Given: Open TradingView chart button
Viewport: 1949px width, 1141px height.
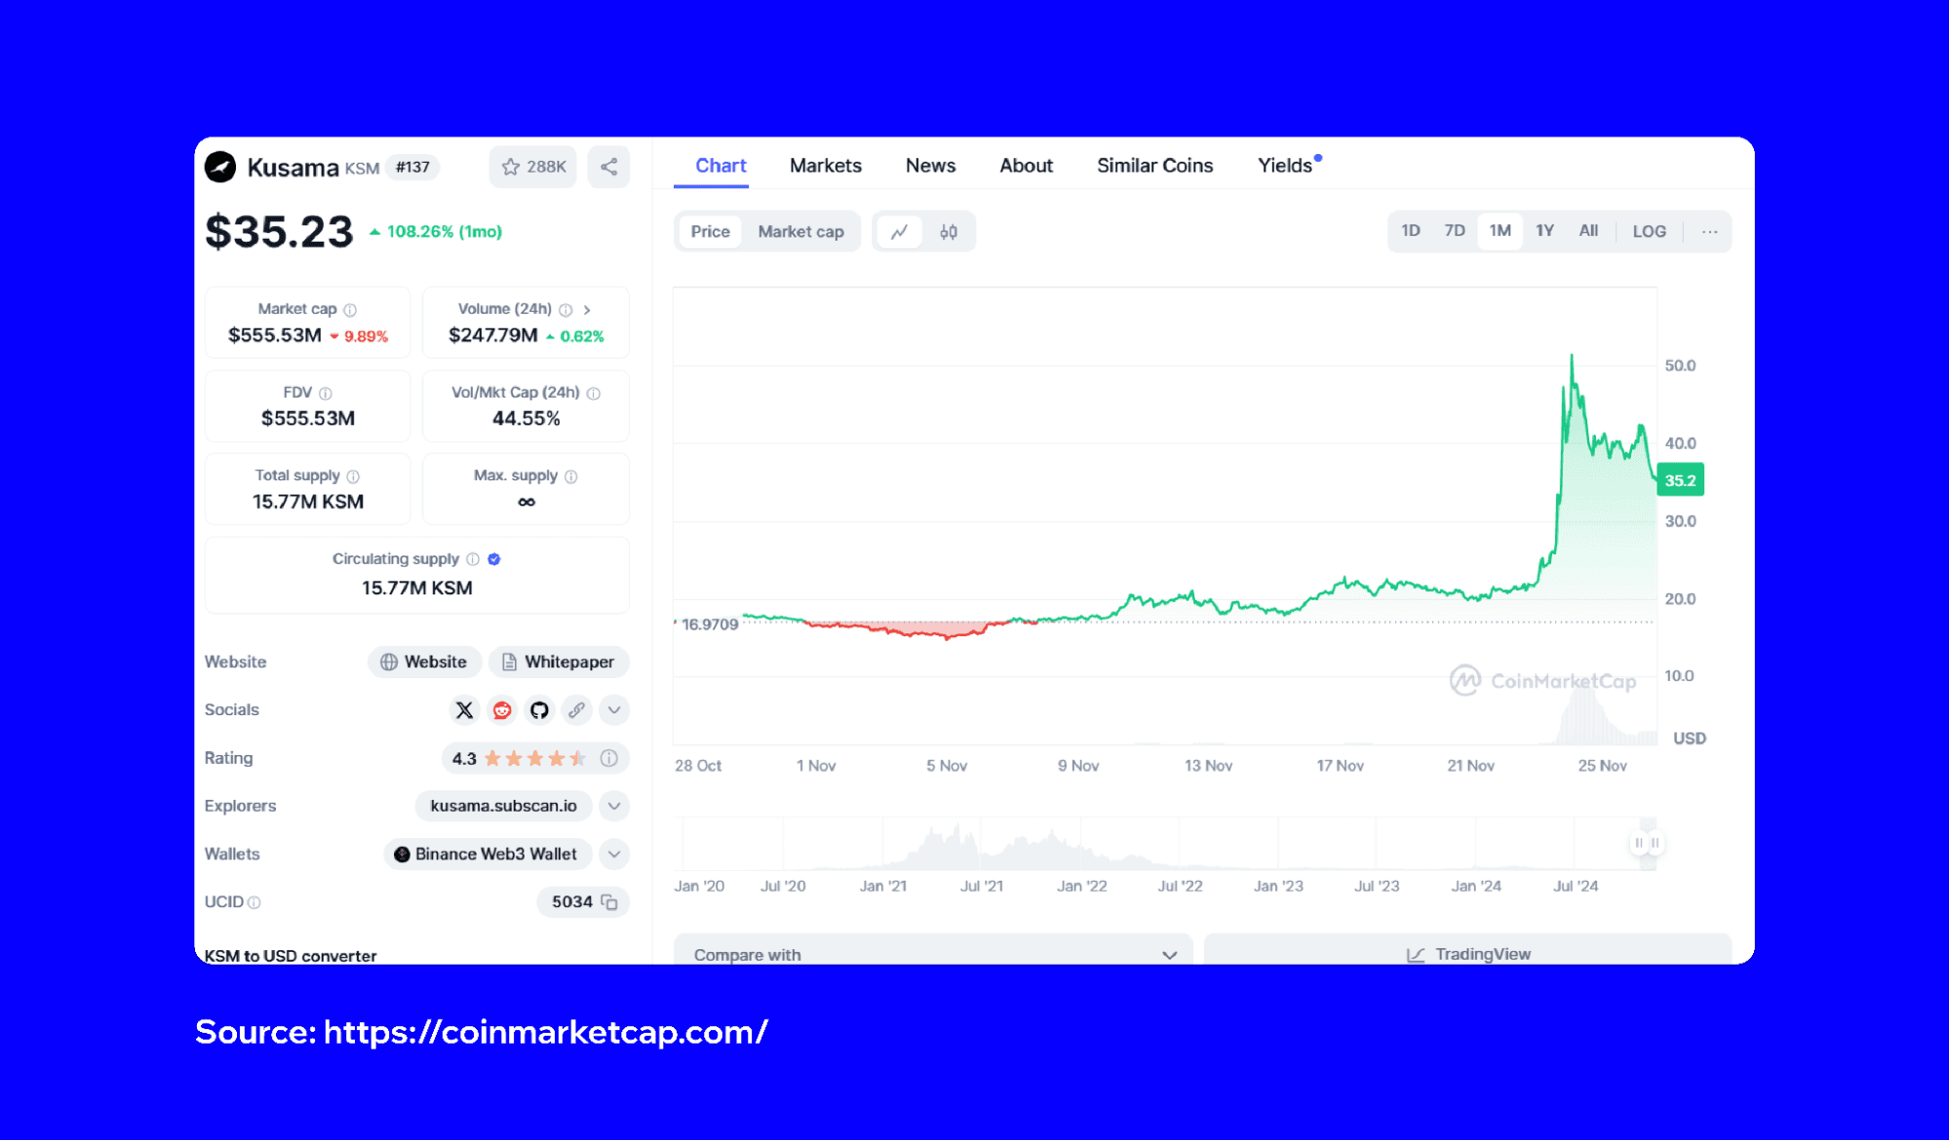Looking at the screenshot, I should [x=1468, y=952].
